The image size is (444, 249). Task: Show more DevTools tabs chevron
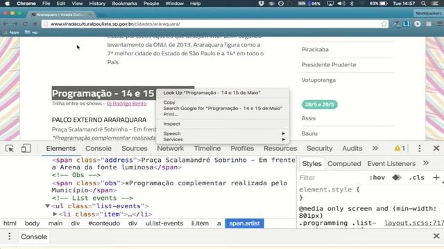(x=375, y=148)
